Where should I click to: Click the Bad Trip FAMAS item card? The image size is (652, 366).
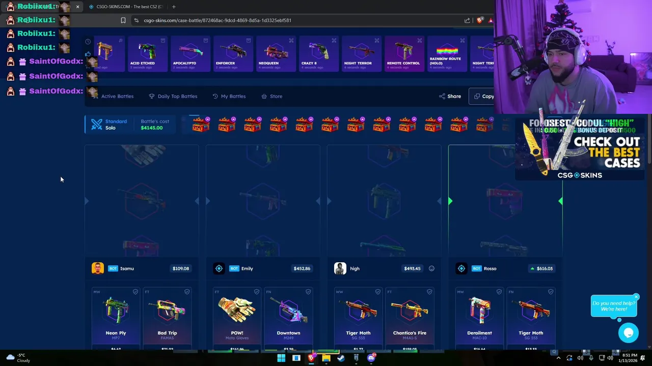pos(167,319)
